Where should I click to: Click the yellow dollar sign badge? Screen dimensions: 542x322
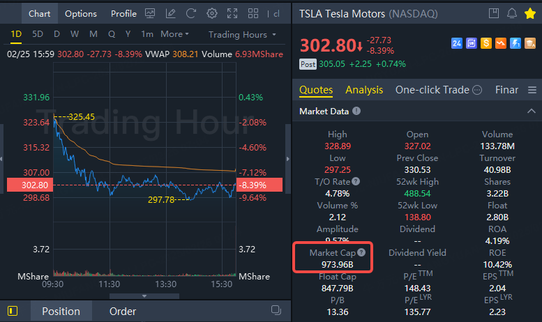(486, 43)
